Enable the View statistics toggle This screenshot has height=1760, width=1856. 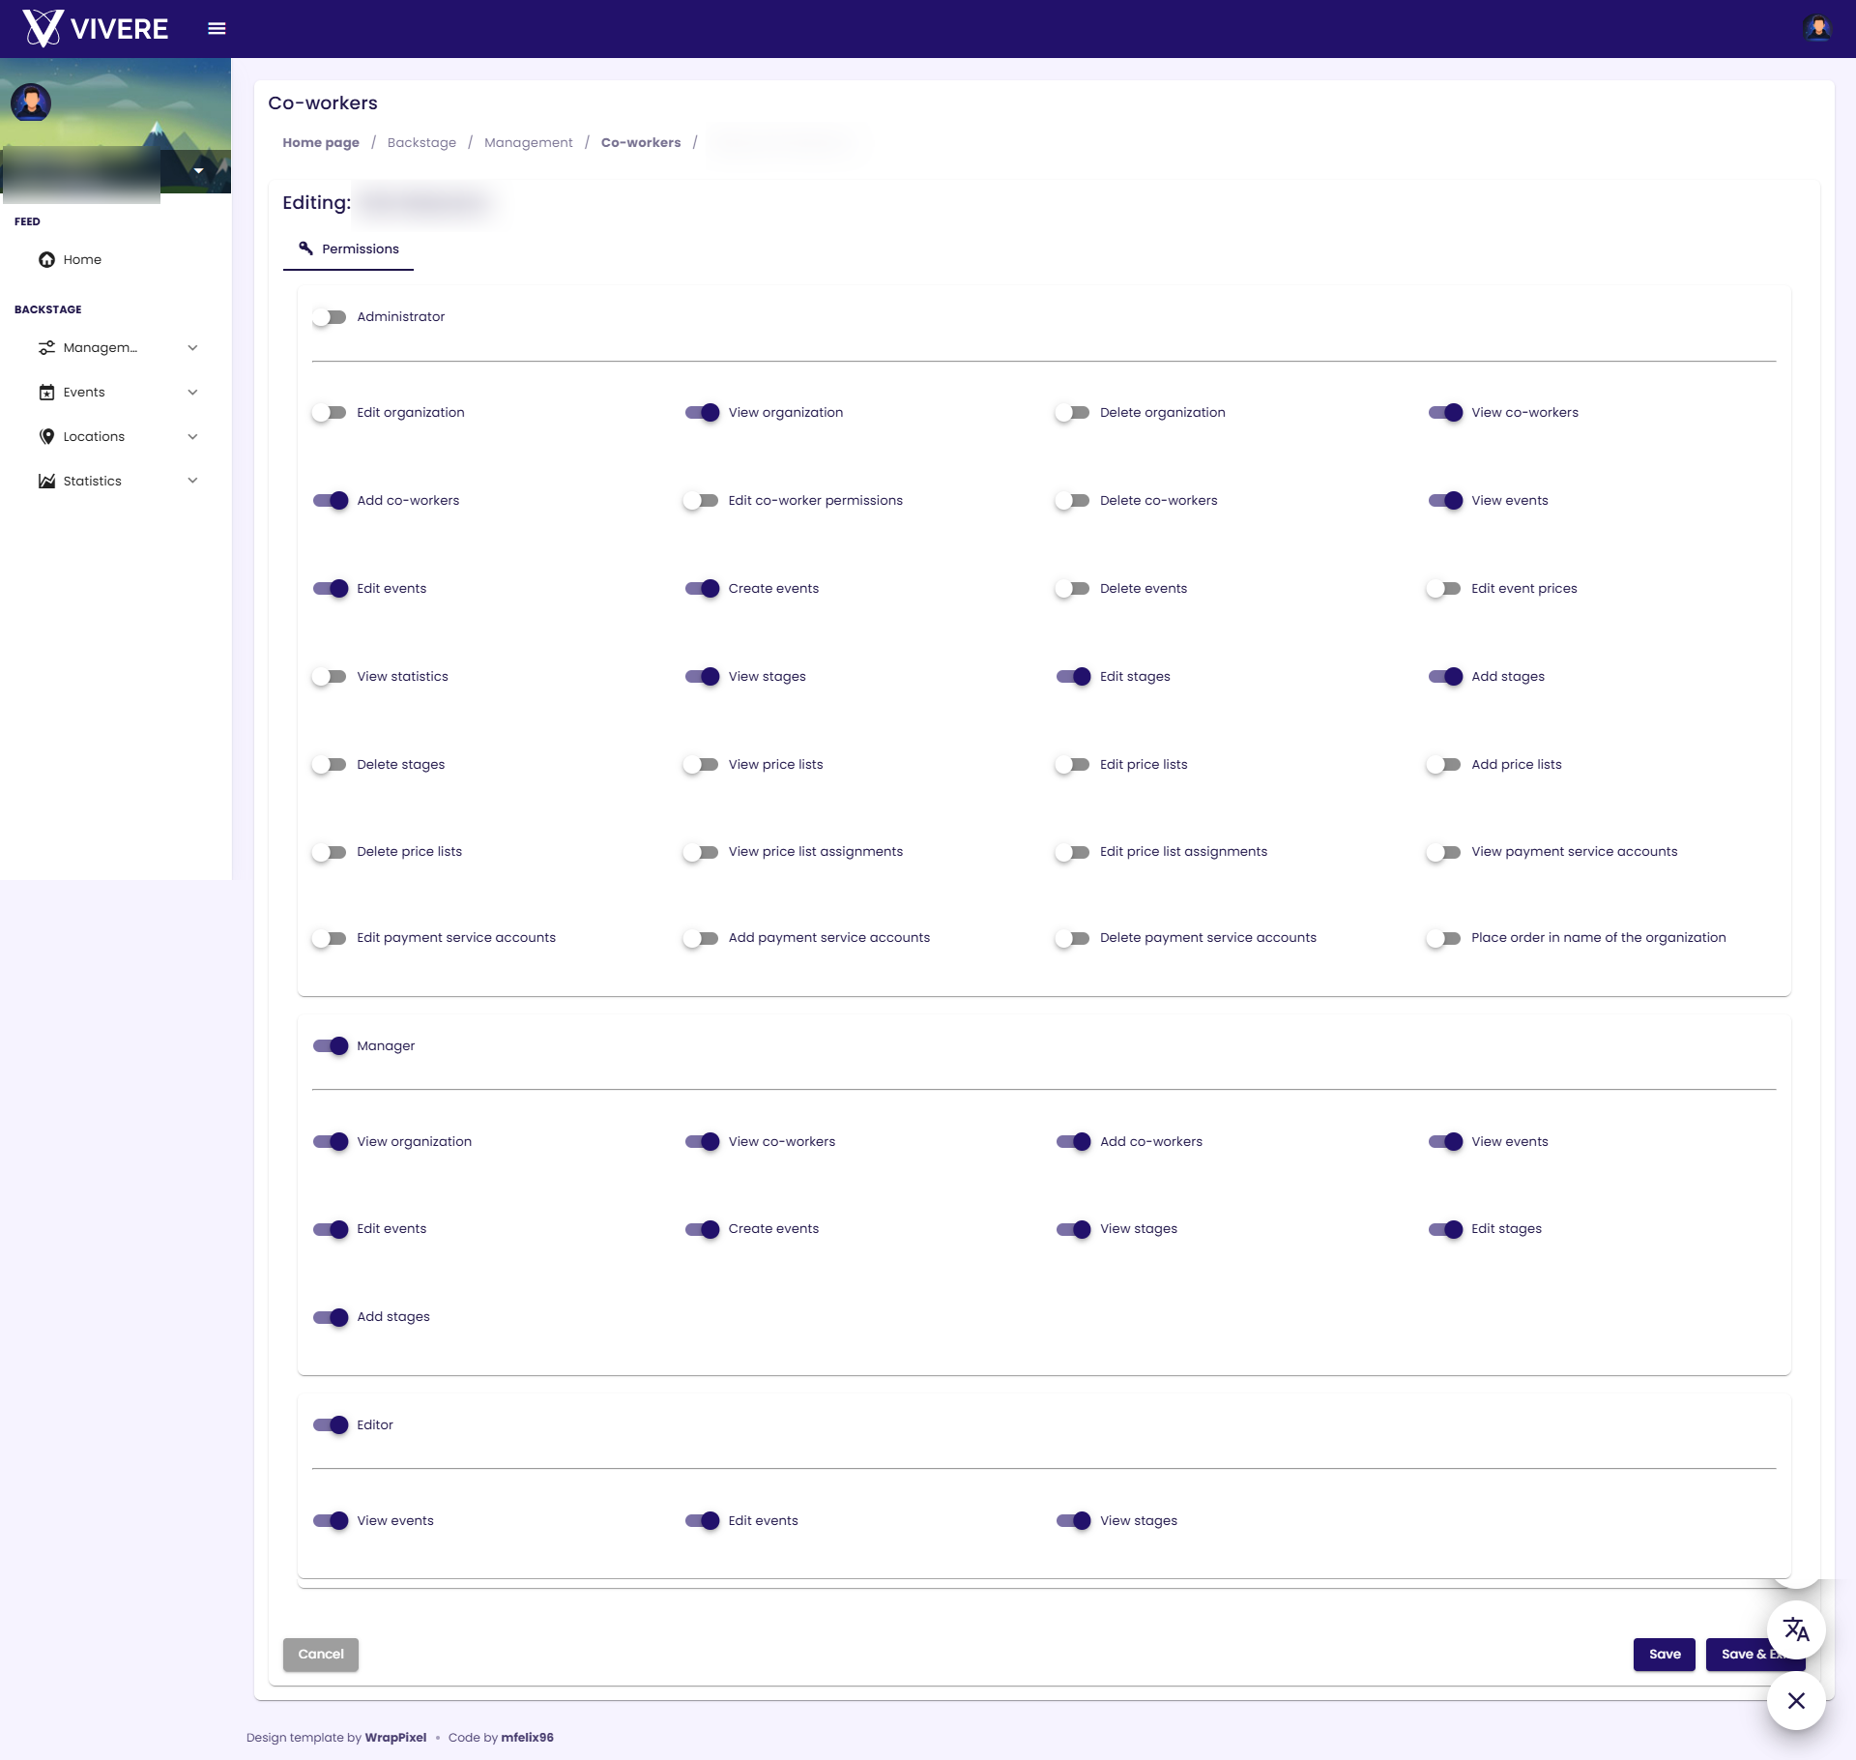point(329,677)
